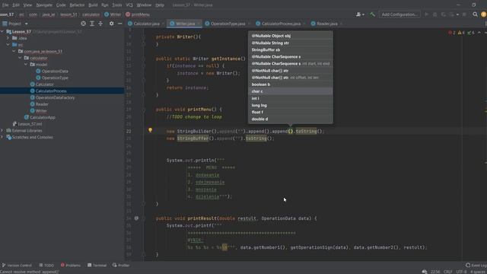Image resolution: width=487 pixels, height=274 pixels.
Task: Click printMenu breadcrumb in navigation bar
Action: (138, 14)
